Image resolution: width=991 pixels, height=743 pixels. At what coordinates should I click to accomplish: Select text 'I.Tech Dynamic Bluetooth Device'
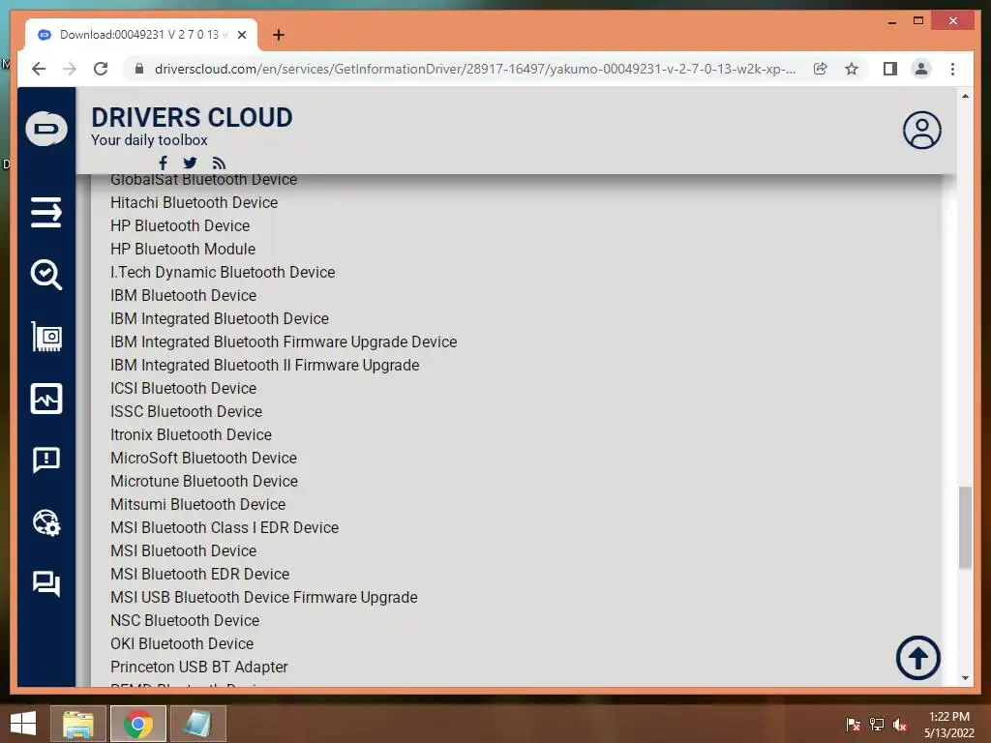pyautogui.click(x=223, y=272)
